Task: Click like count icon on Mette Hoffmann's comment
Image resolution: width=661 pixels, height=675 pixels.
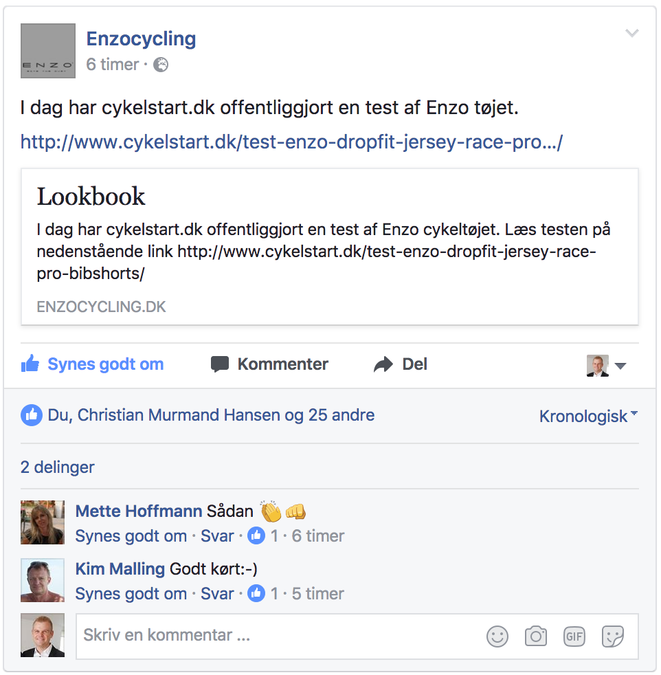Action: [256, 535]
